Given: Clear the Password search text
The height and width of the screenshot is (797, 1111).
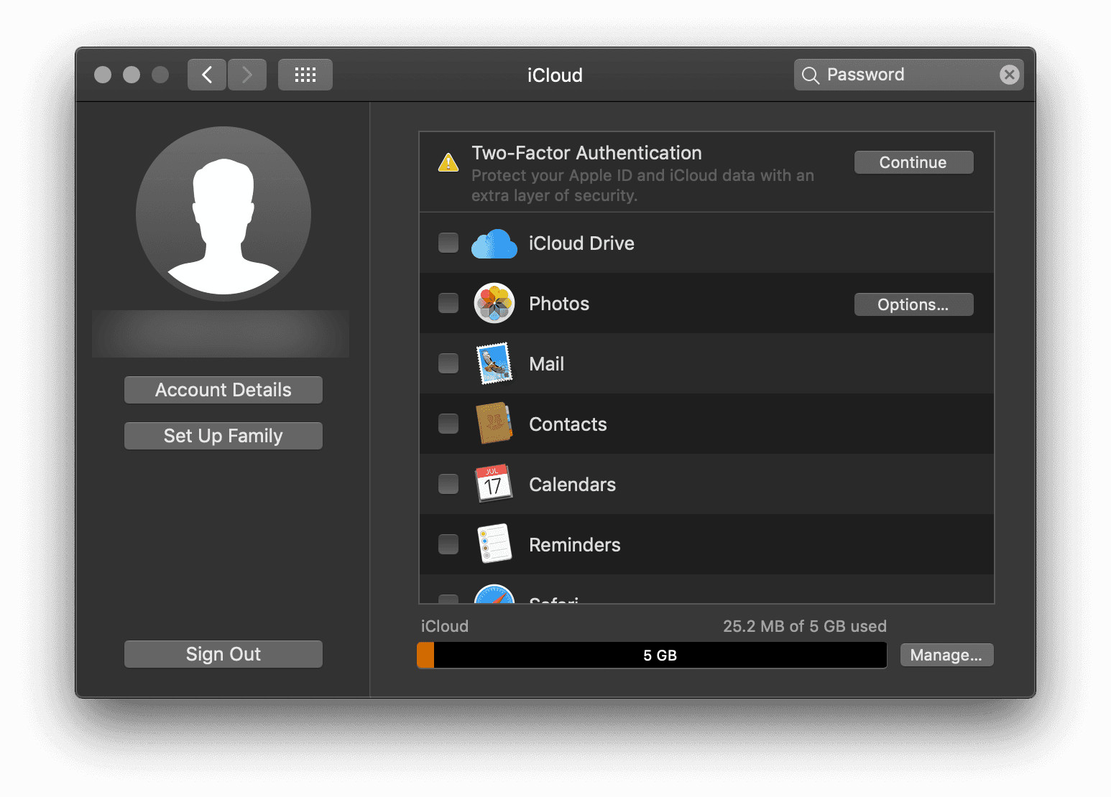Looking at the screenshot, I should (1009, 75).
